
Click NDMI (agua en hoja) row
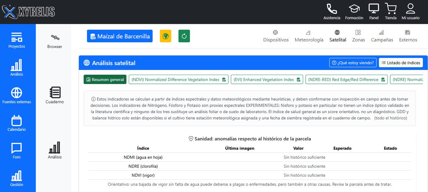click(250, 157)
